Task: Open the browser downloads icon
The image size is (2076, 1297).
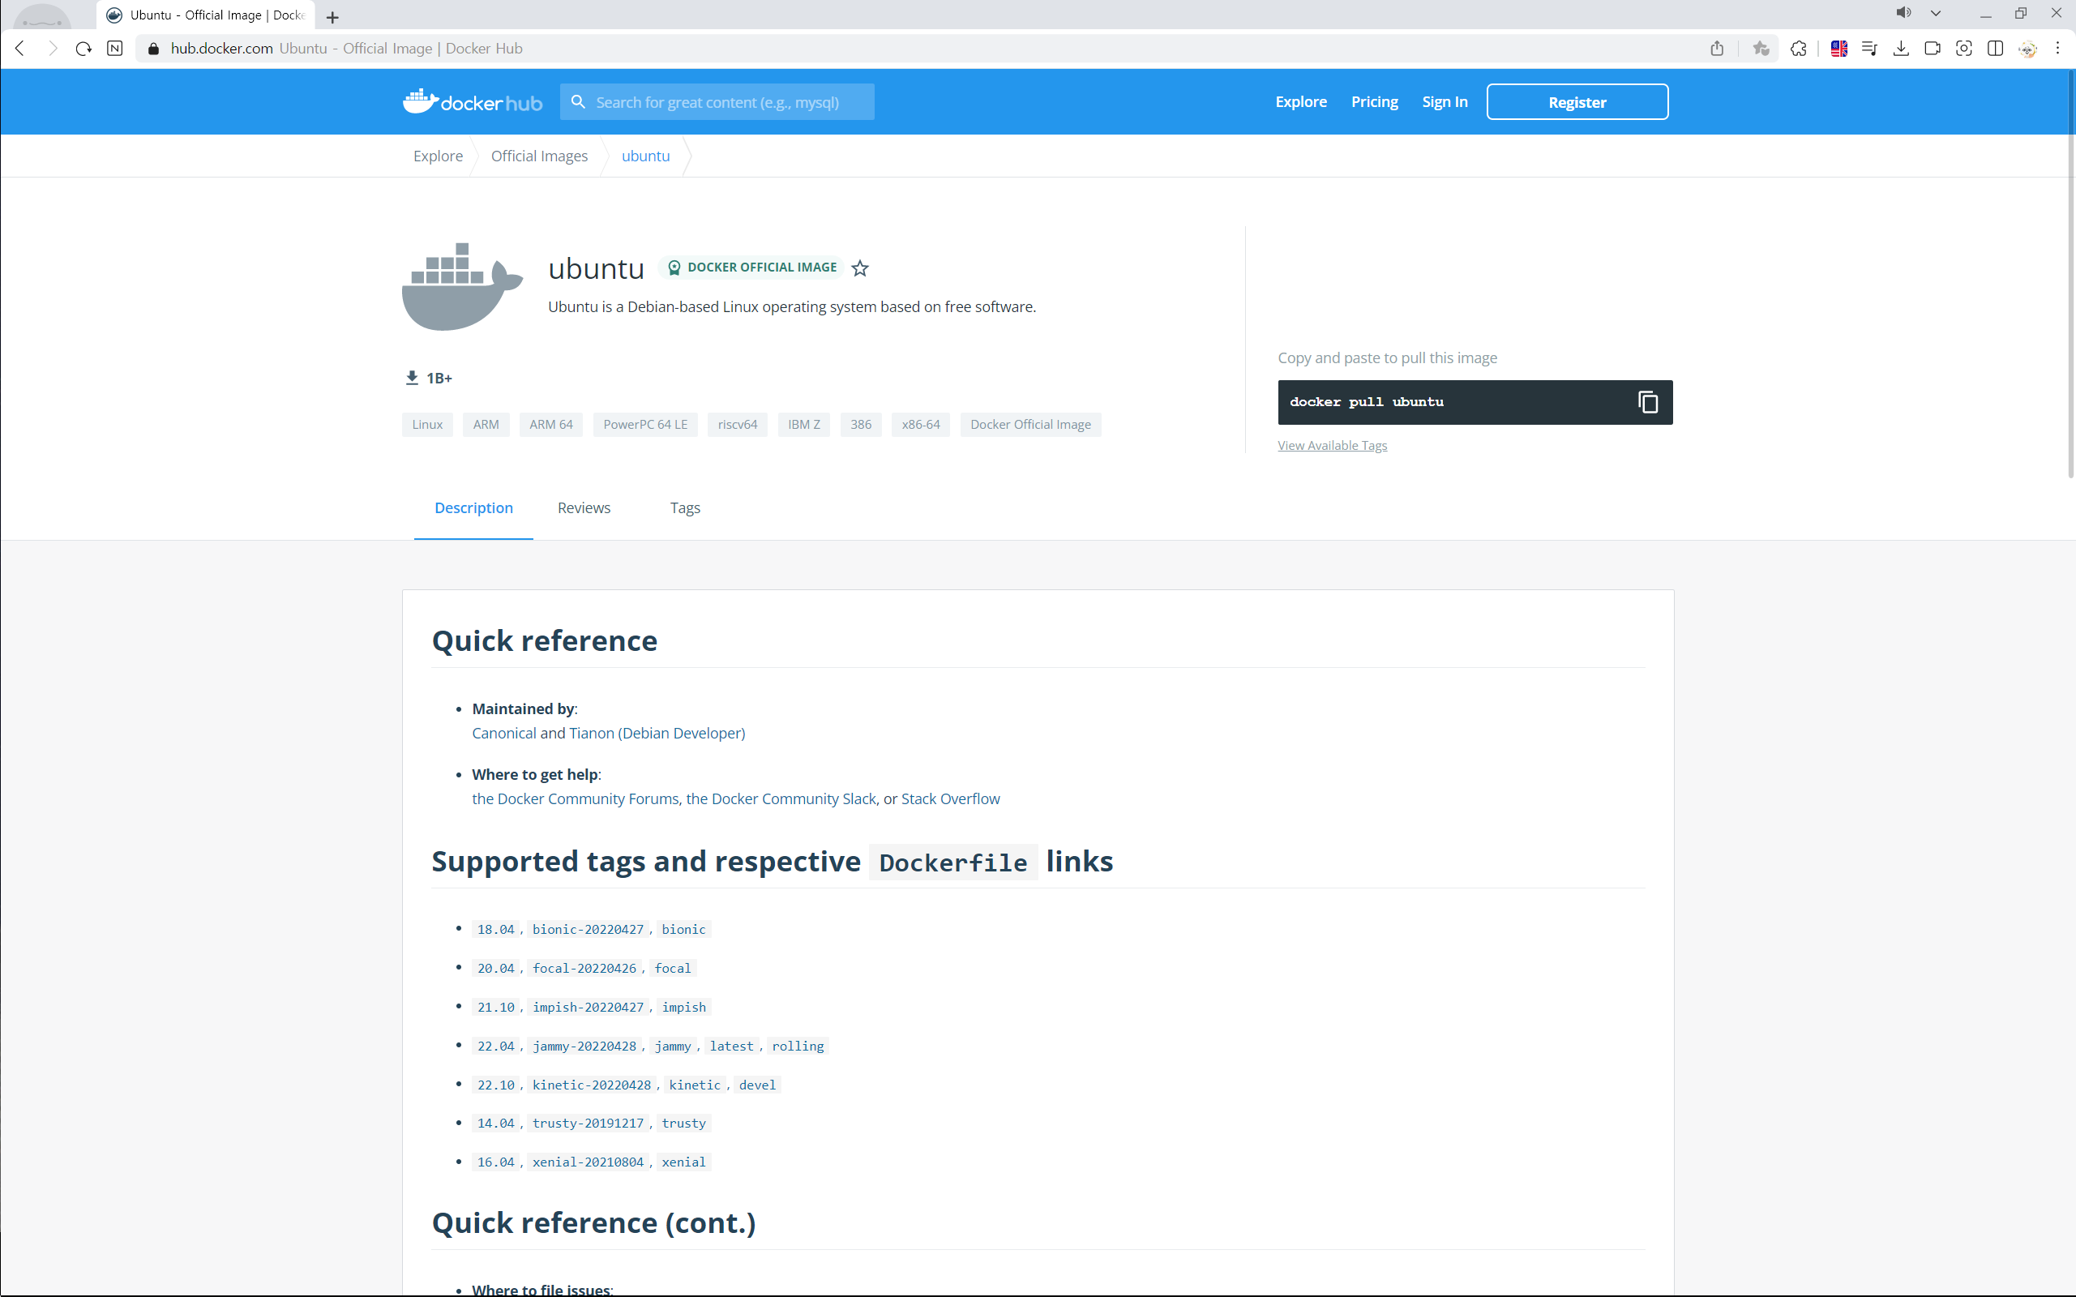Action: pos(1901,49)
